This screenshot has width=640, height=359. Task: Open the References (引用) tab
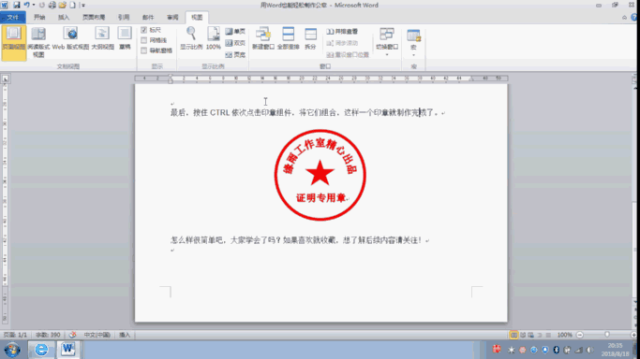(x=124, y=17)
